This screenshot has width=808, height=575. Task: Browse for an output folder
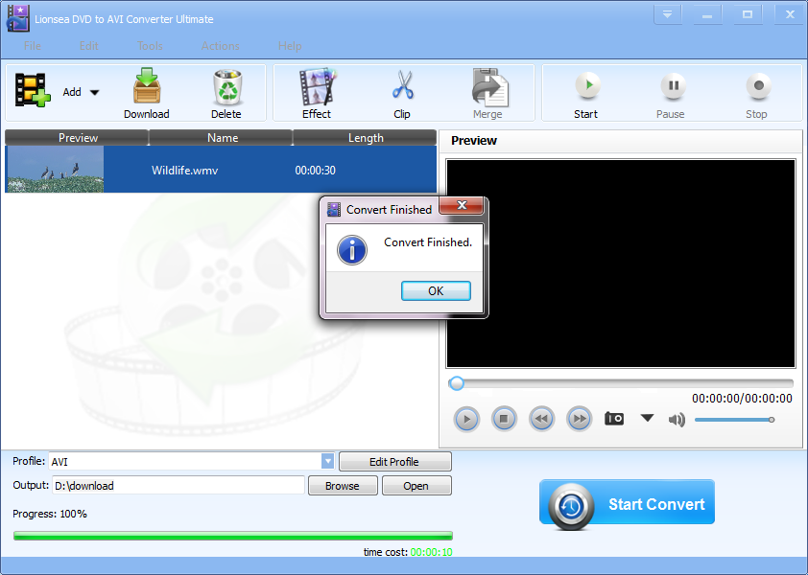click(343, 486)
